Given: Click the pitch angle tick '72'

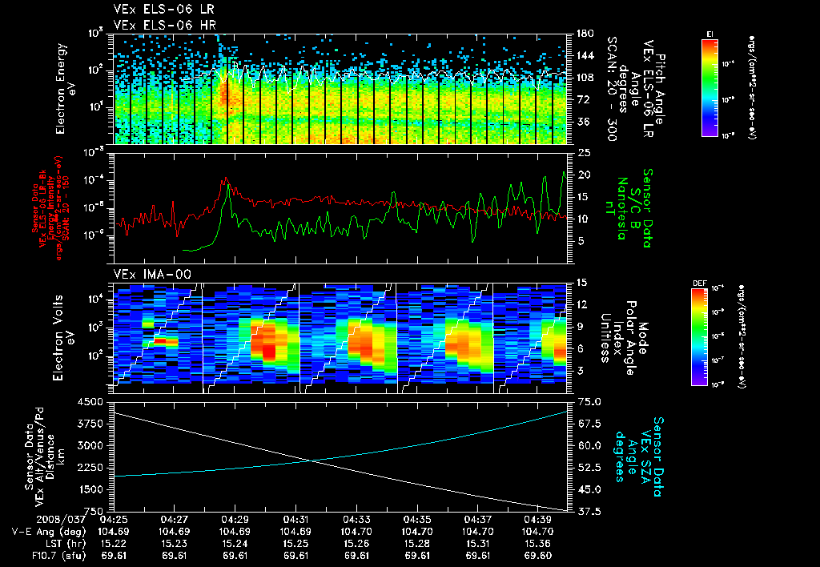Looking at the screenshot, I should 582,99.
